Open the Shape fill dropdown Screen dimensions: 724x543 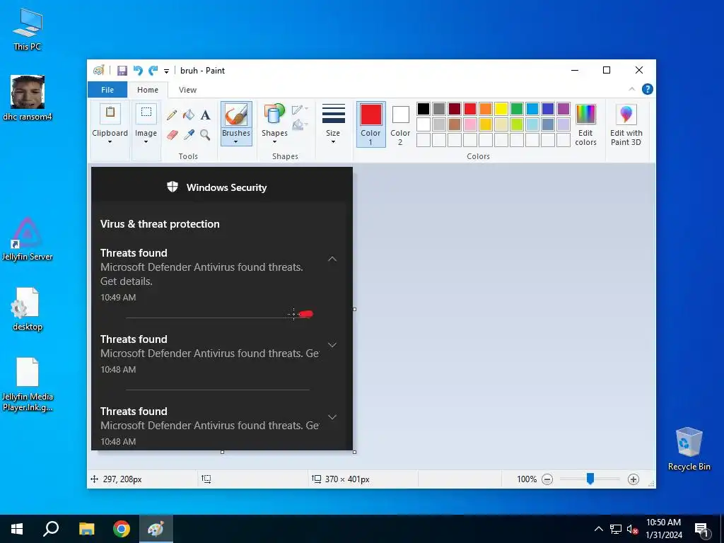click(x=300, y=124)
